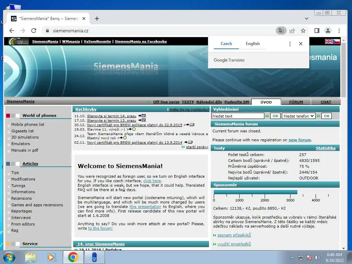
Task: Open Games and apps recensions link
Action: click(37, 205)
